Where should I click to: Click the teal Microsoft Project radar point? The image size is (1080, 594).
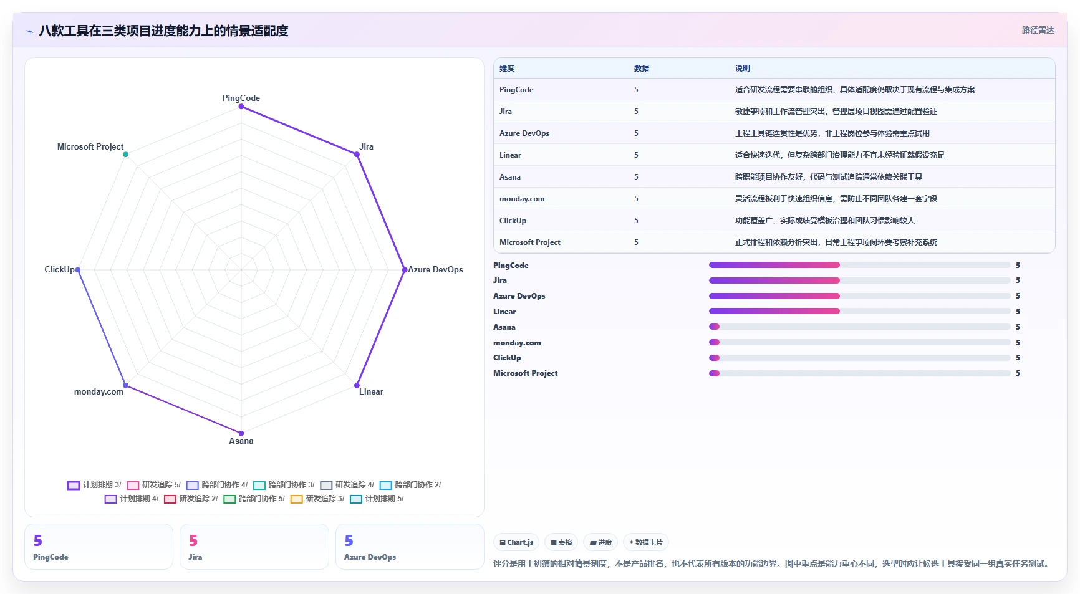pyautogui.click(x=126, y=155)
